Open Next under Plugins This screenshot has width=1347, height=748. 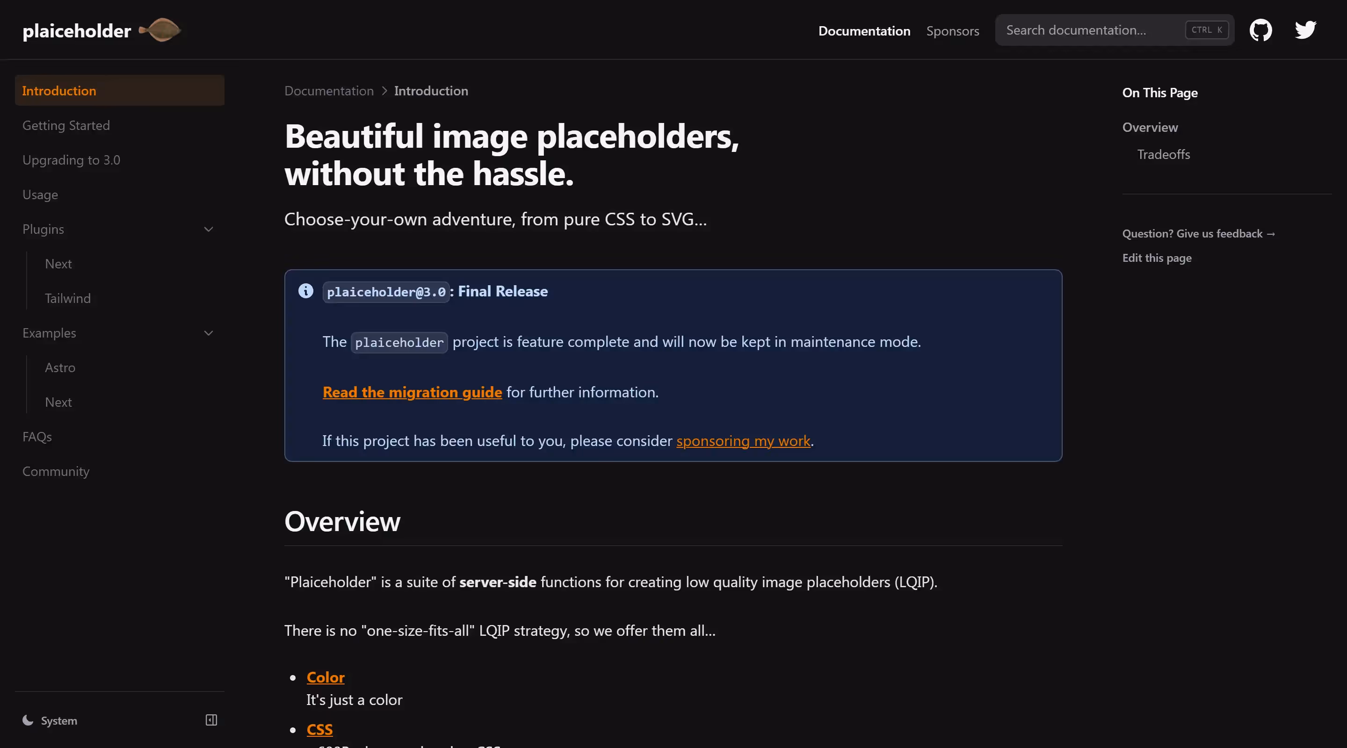click(x=58, y=264)
